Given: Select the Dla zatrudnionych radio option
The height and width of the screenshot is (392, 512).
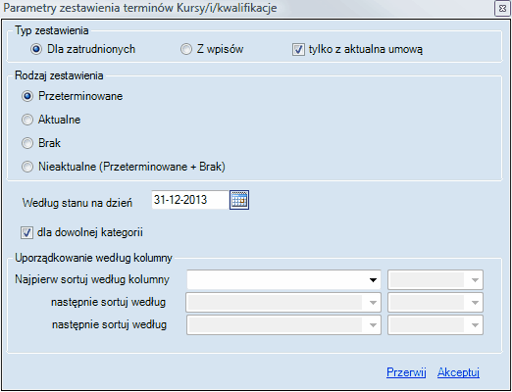Looking at the screenshot, I should coord(82,49).
